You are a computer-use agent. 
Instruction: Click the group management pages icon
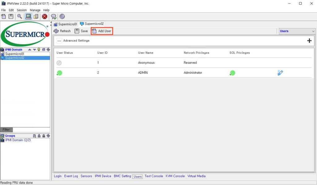click(x=36, y=17)
